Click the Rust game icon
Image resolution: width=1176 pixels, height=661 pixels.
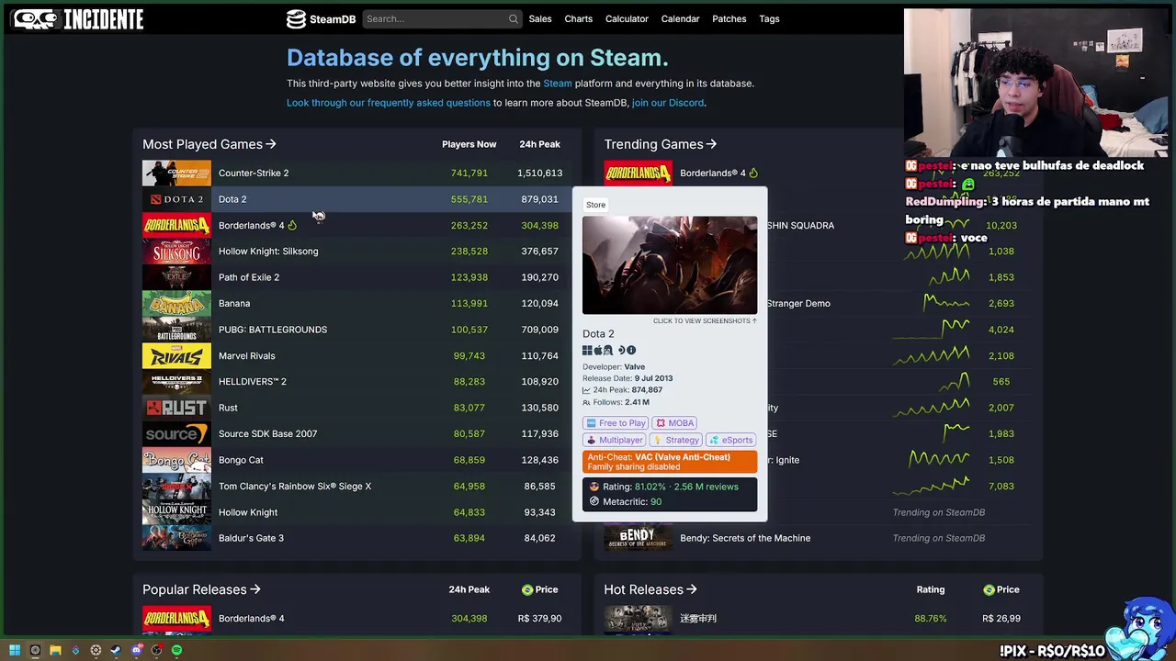(x=176, y=408)
